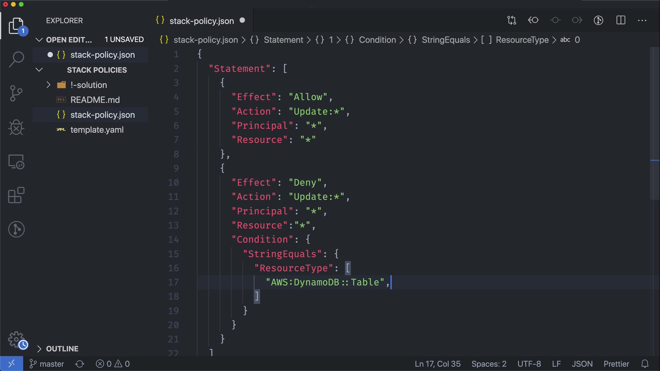Viewport: 660px width, 371px height.
Task: Collapse the STACK POLICIES section
Action: coord(39,70)
